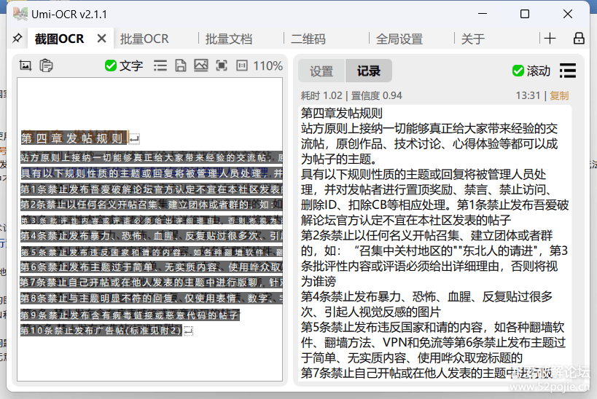
Task: Switch to the 批量OCR tab
Action: (x=144, y=39)
